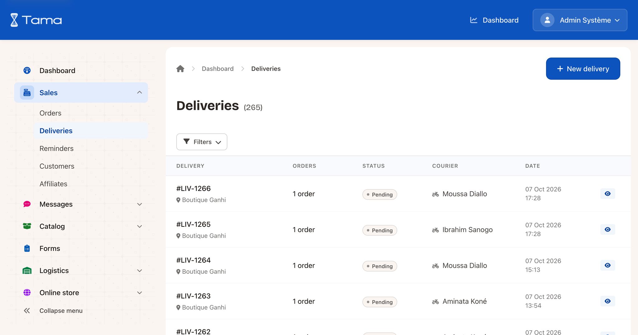Click the home breadcrumb icon
Viewport: 638px width, 335px height.
click(x=180, y=69)
